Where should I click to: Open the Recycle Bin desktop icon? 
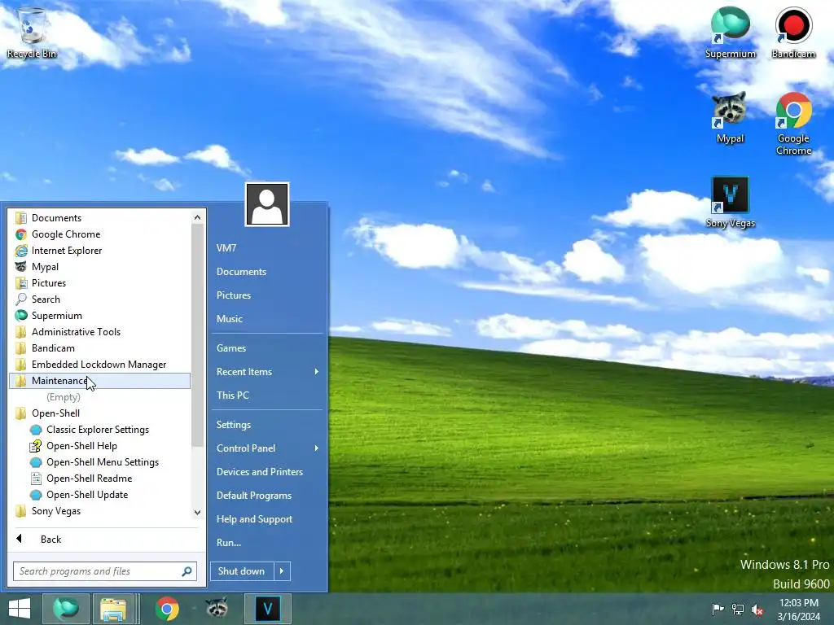(32, 33)
